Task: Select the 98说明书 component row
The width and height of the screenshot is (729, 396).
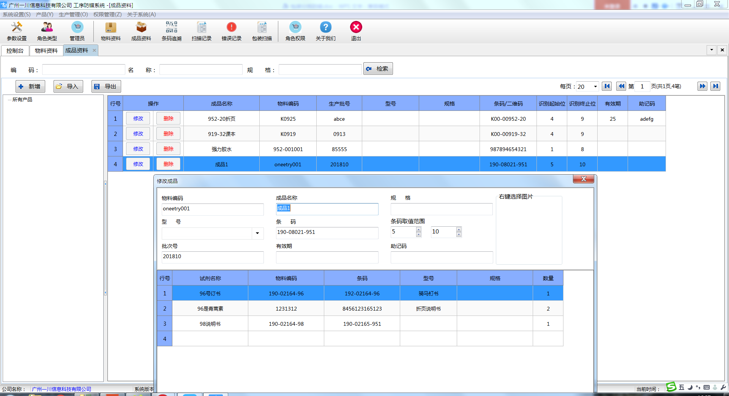Action: pos(360,323)
